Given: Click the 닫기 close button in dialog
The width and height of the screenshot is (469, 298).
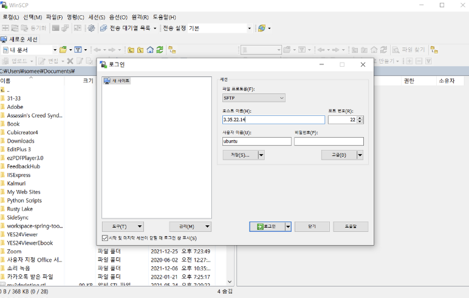Looking at the screenshot, I should tap(312, 226).
